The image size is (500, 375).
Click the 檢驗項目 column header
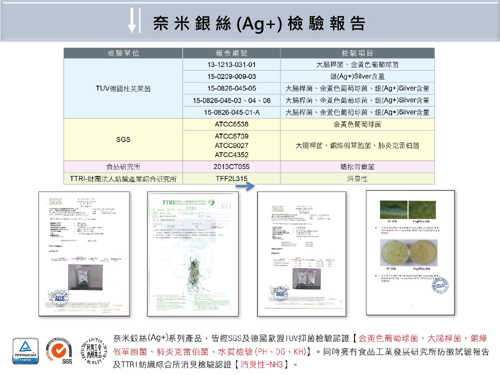[357, 52]
